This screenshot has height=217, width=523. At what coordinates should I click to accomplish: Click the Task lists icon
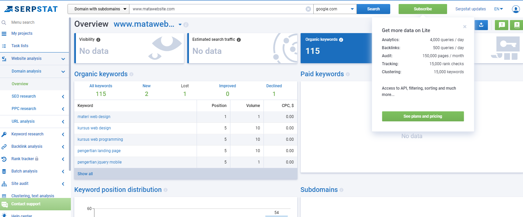click(4, 46)
